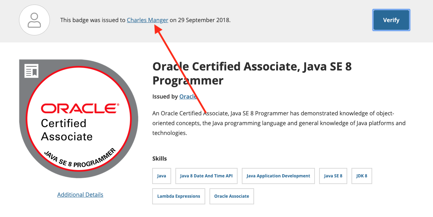The width and height of the screenshot is (433, 217).
Task: Choose the Java Application Development skill tag
Action: pyautogui.click(x=278, y=176)
